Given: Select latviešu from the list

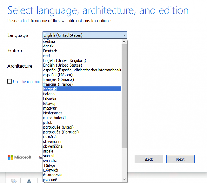Looking at the screenshot, I should coord(82,99).
